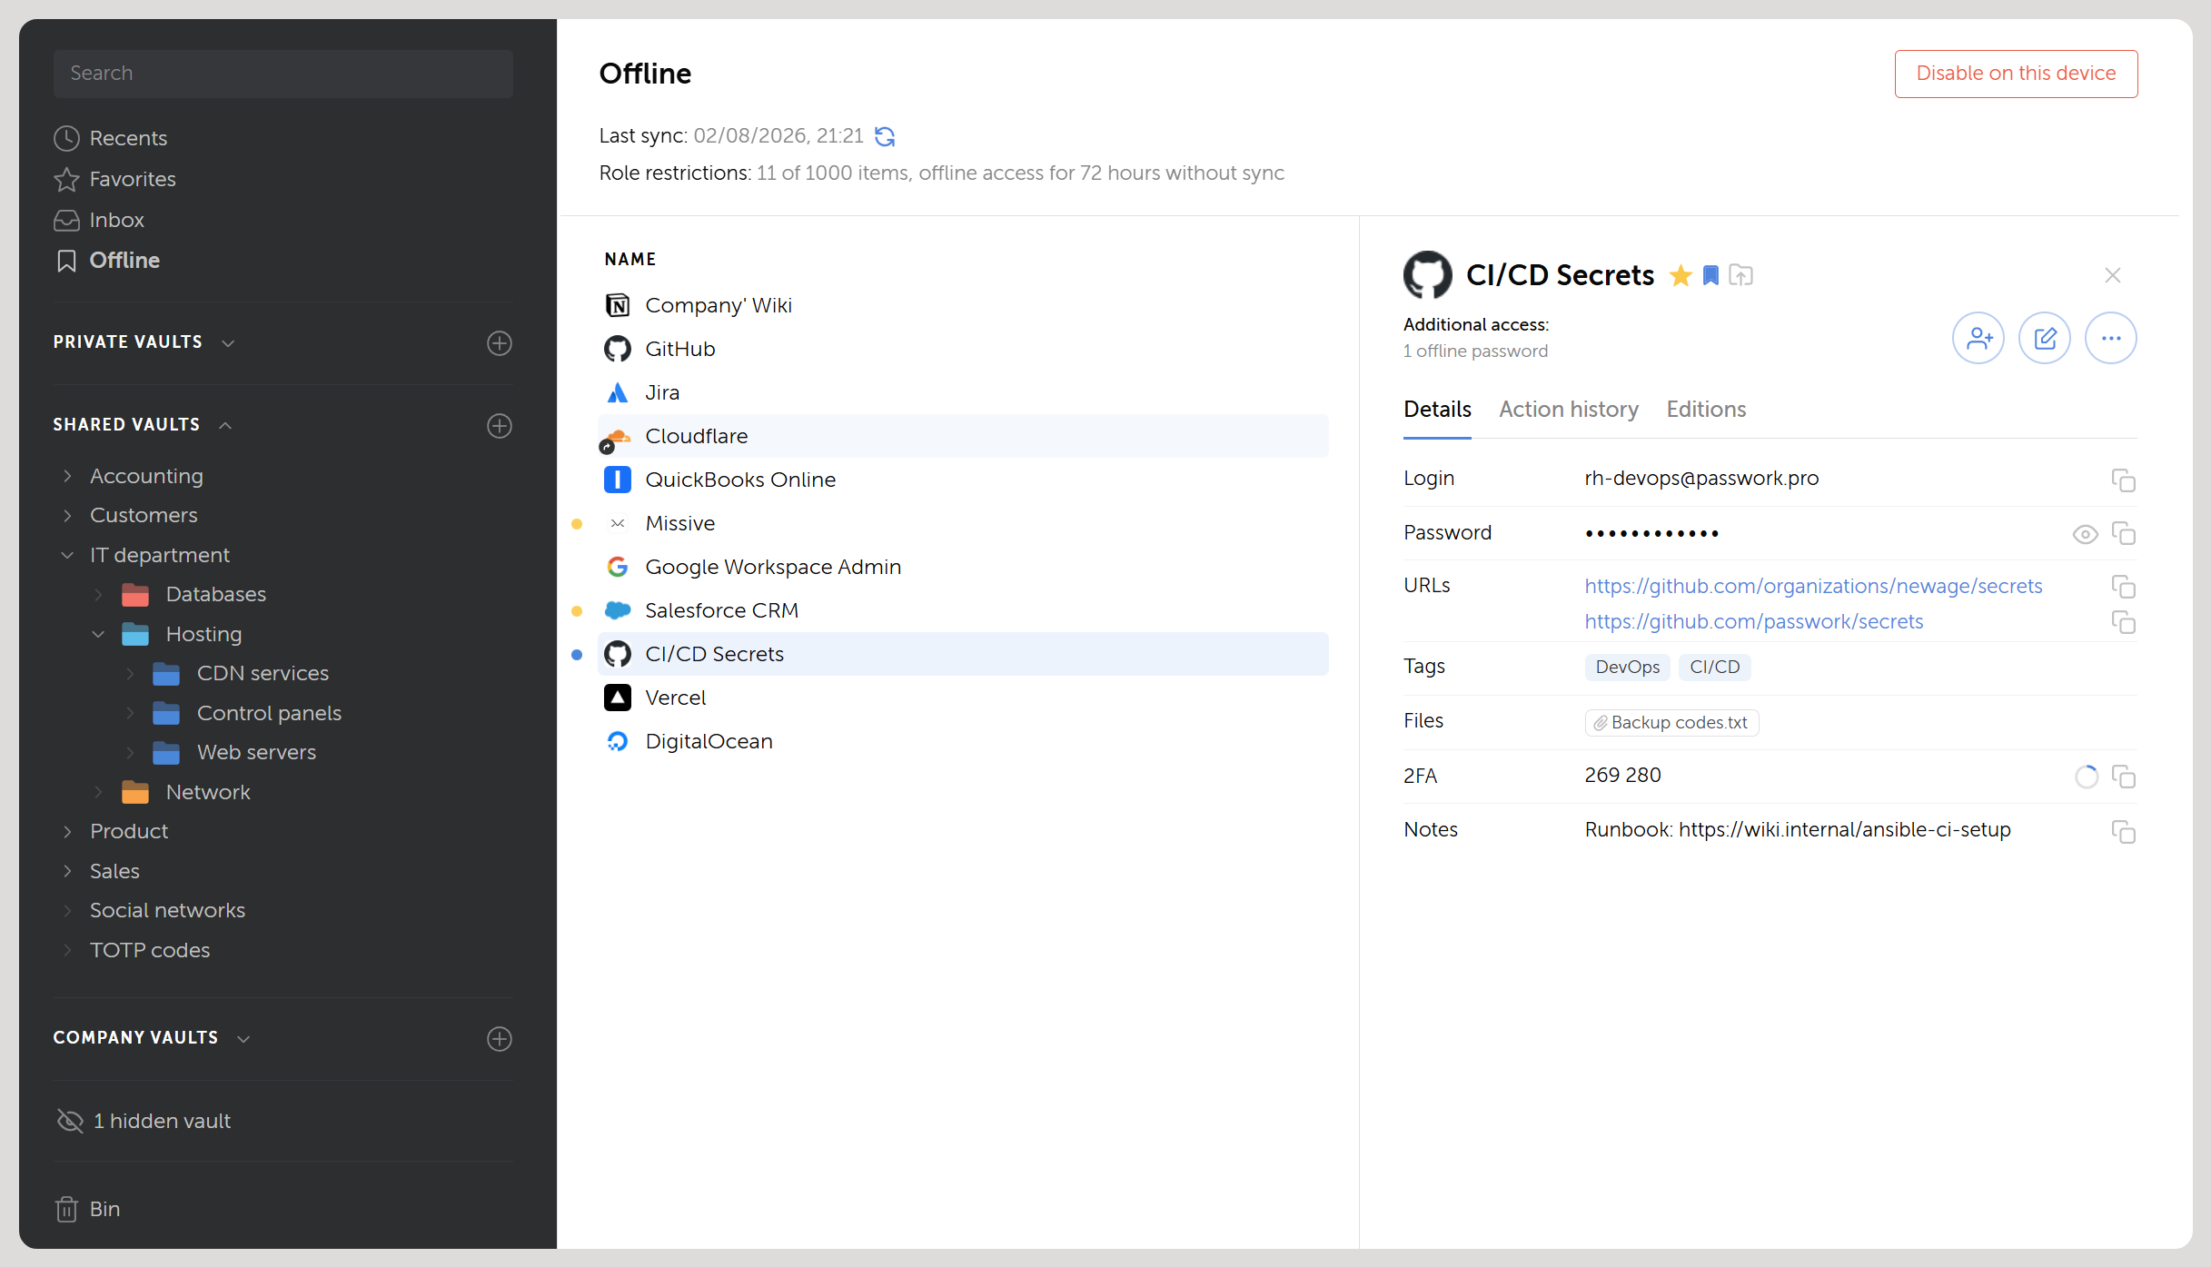Viewport: 2211px width, 1267px height.
Task: Open the TOTP codes vault
Action: [x=150, y=950]
